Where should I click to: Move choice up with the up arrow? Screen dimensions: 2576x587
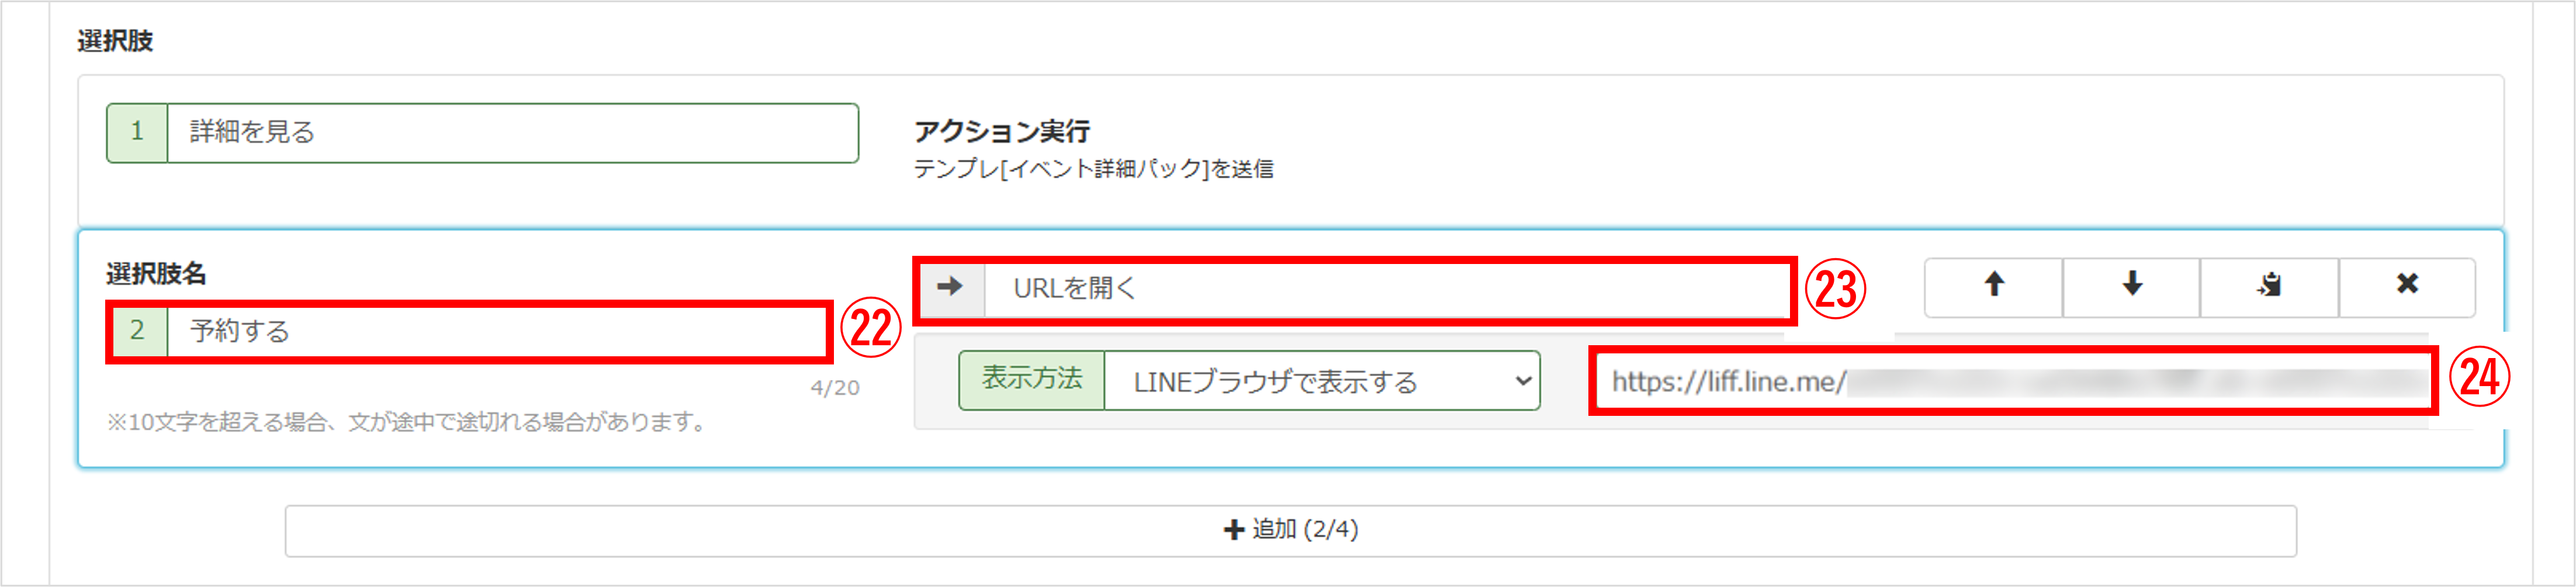[1993, 287]
